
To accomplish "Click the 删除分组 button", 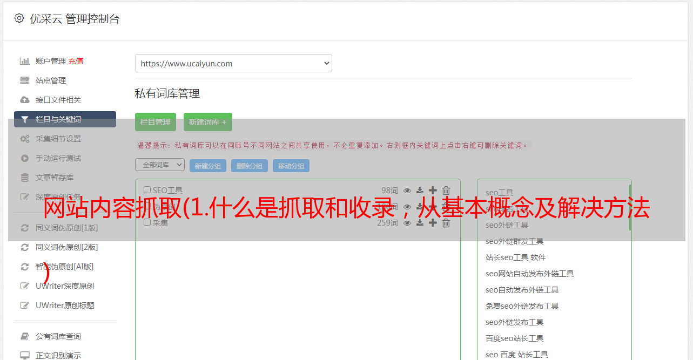I will pyautogui.click(x=250, y=166).
